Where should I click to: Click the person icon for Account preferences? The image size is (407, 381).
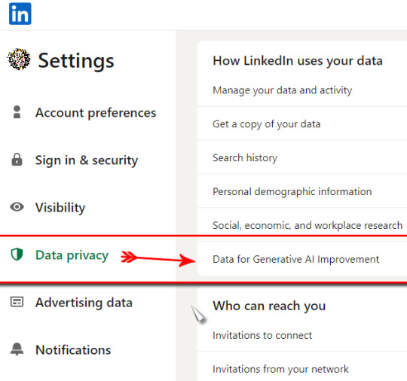pos(17,112)
